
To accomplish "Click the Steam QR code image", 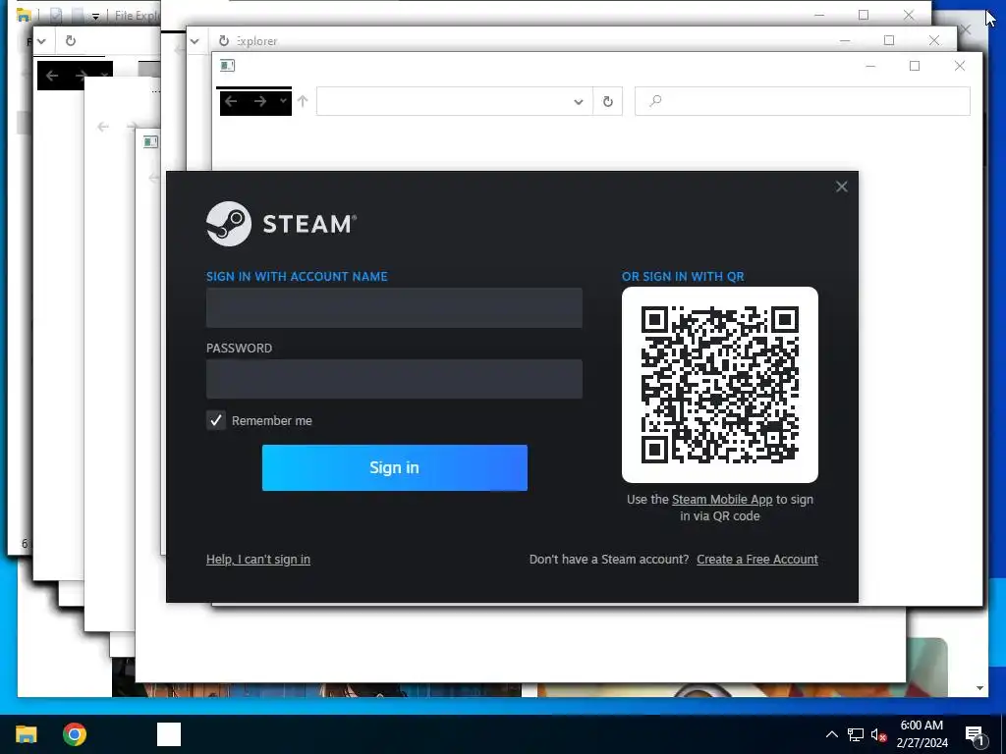I will [x=720, y=385].
